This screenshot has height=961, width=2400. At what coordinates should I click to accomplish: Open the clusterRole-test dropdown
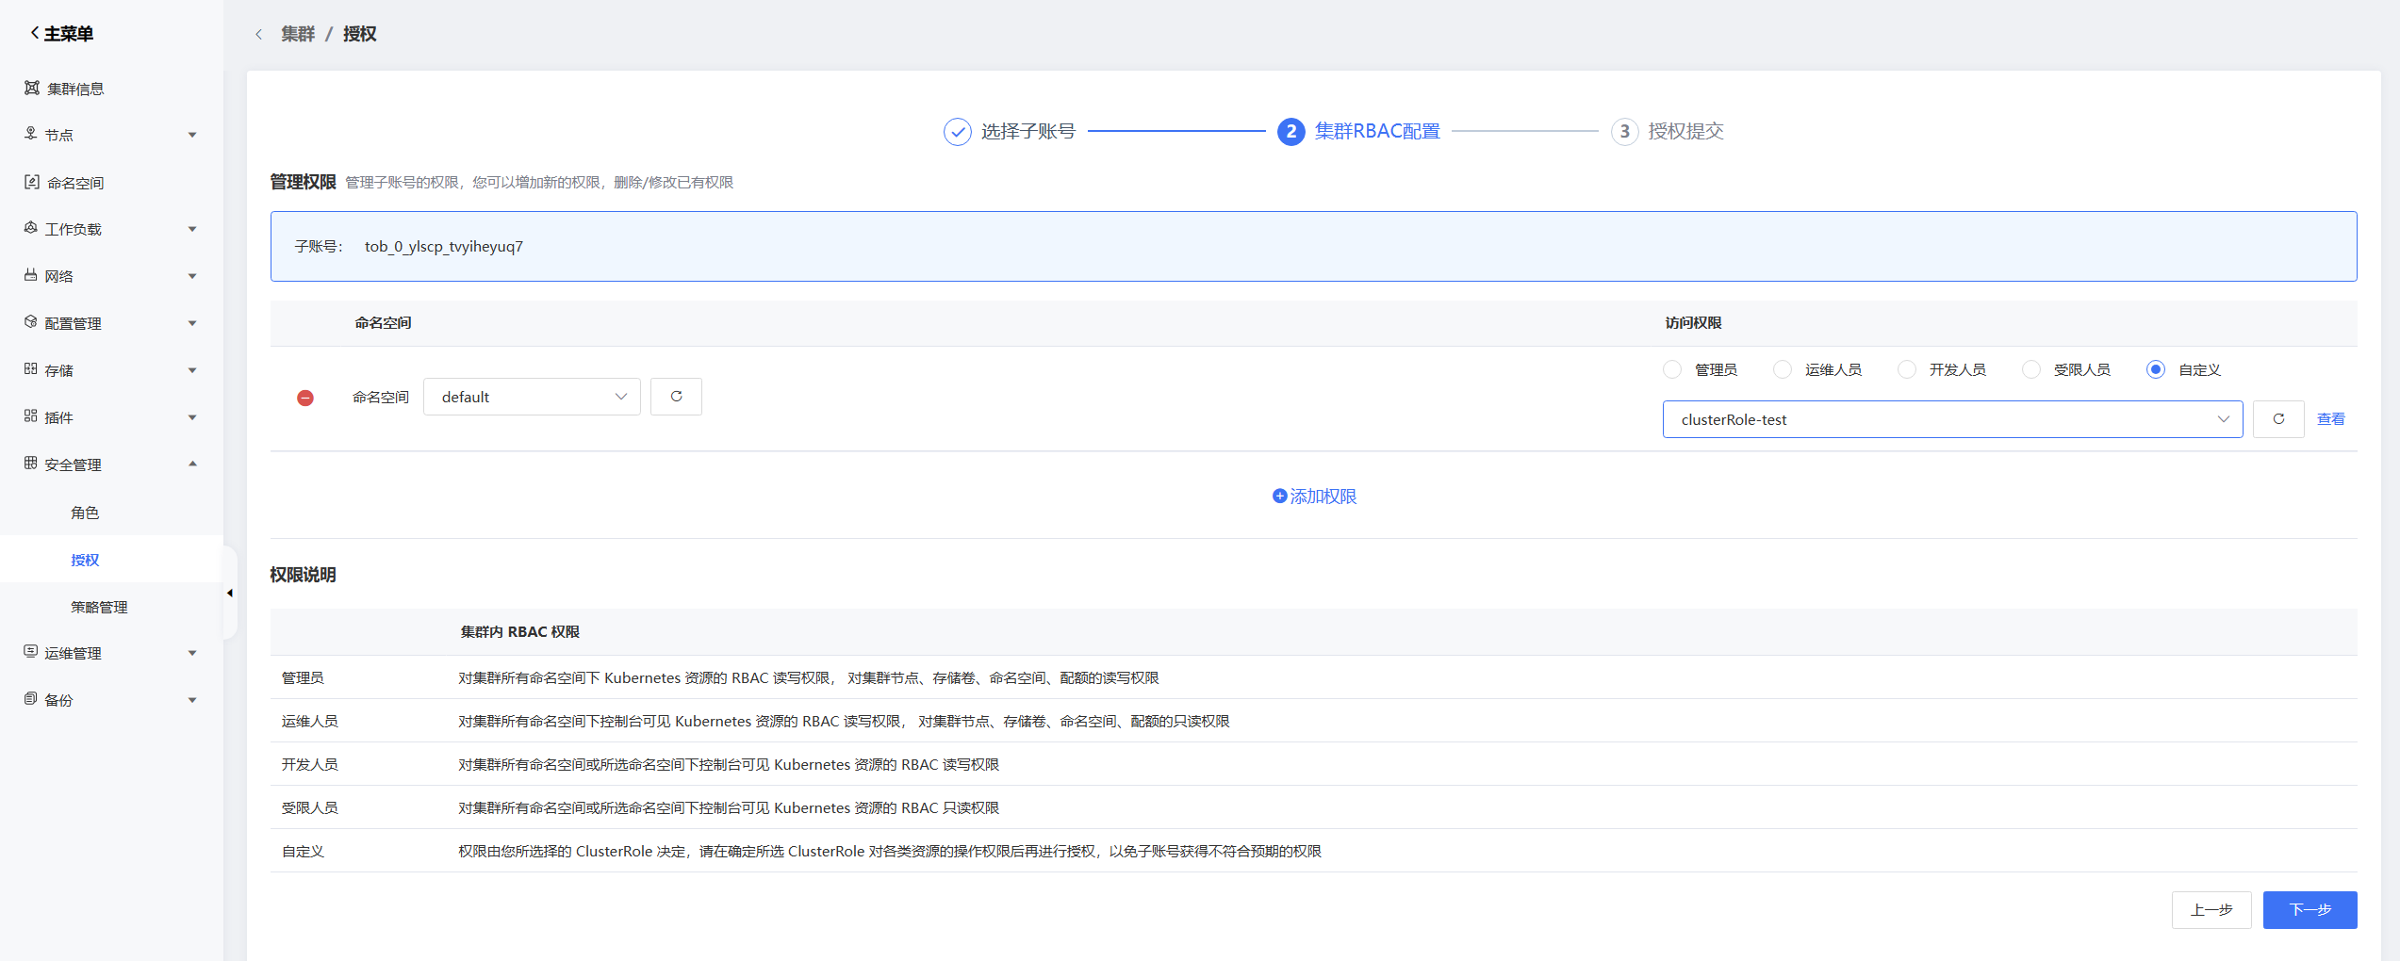tap(1952, 419)
